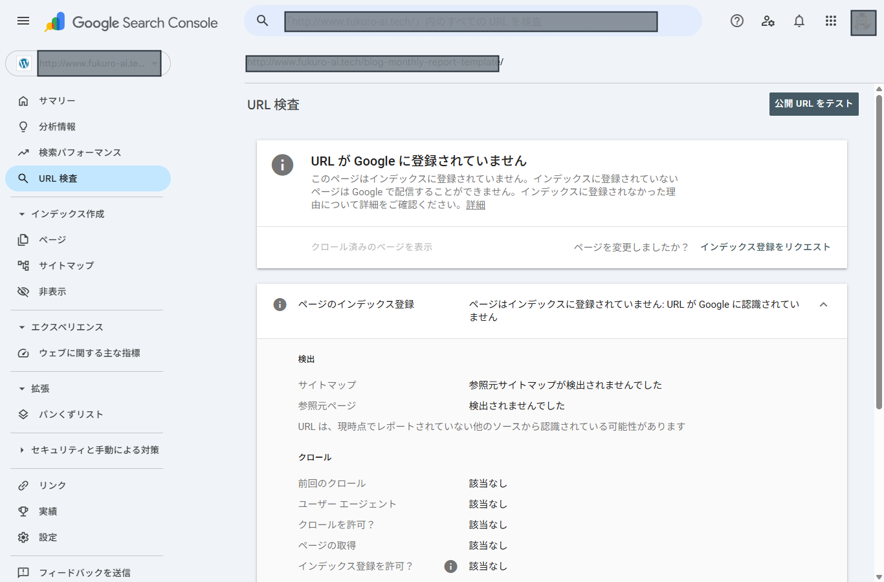Click the scrollbar up arrow
This screenshot has height=582, width=884.
879,89
